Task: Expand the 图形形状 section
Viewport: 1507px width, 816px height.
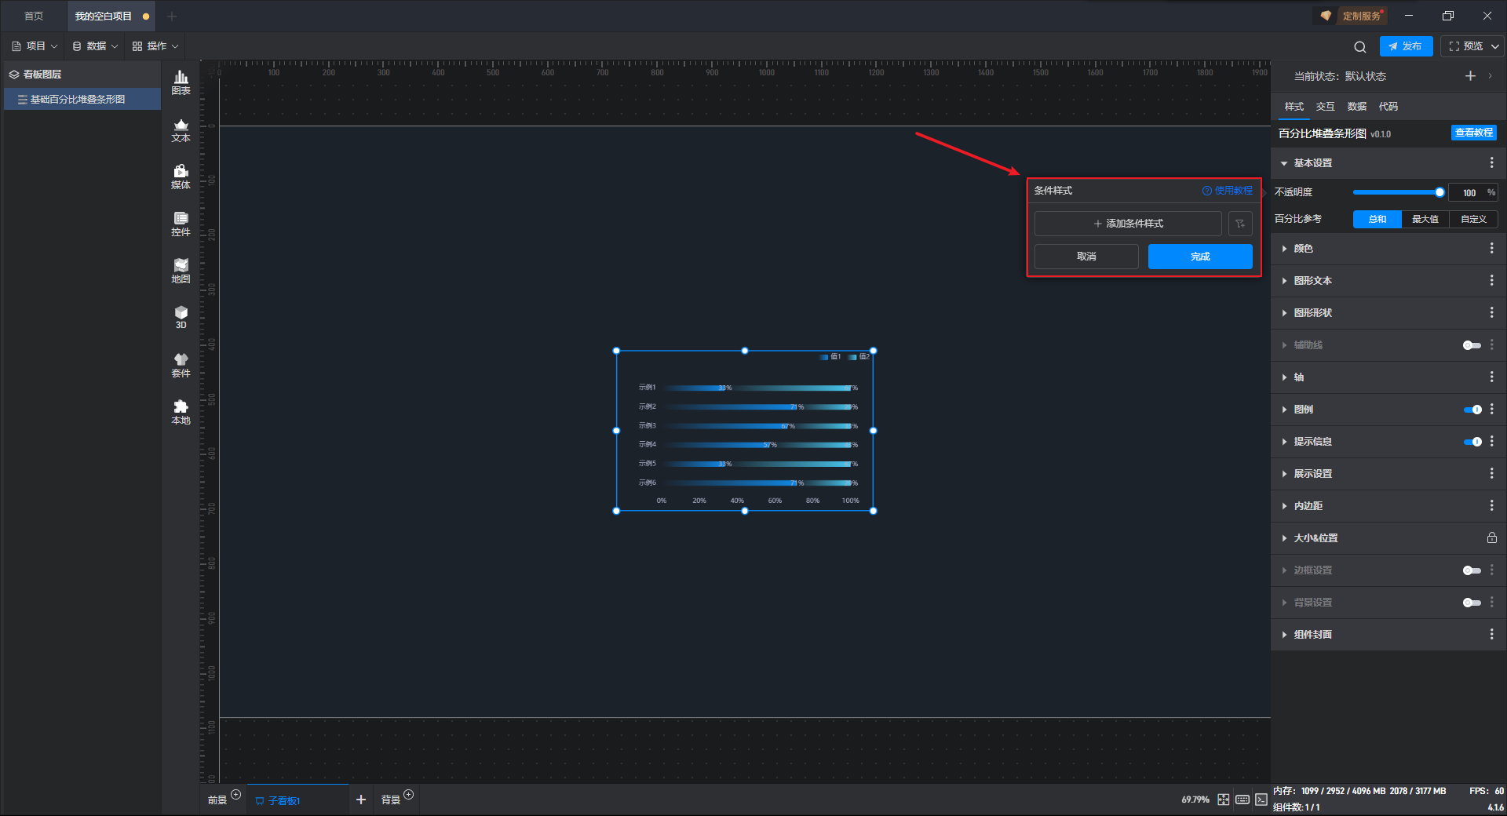Action: (x=1284, y=313)
